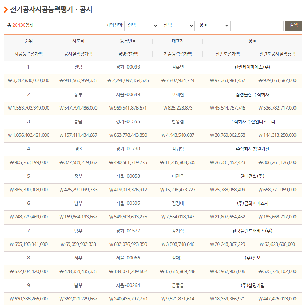Viewport: 308px width, 305px height.
Task: Click the 기술능력평가액 column header
Action: point(178,54)
